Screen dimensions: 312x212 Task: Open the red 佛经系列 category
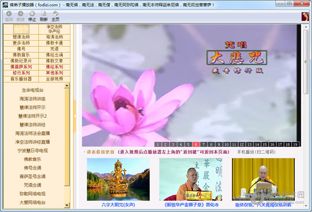point(54,67)
